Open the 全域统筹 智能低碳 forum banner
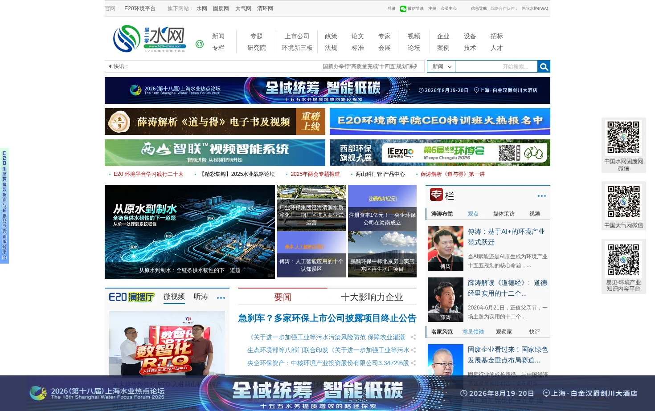The image size is (655, 411). [x=327, y=90]
